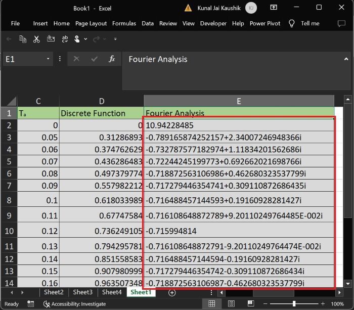Click the warning triangle icon in title bar

188,8
